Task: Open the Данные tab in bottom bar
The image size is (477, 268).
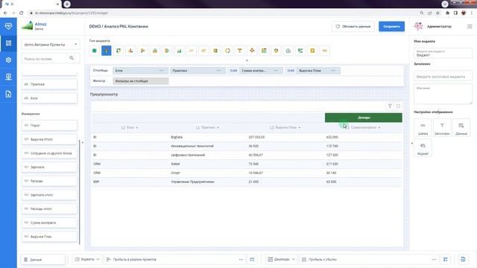Action: click(43, 260)
